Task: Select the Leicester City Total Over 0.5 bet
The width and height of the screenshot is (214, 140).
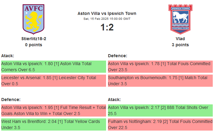Action: click(53, 81)
